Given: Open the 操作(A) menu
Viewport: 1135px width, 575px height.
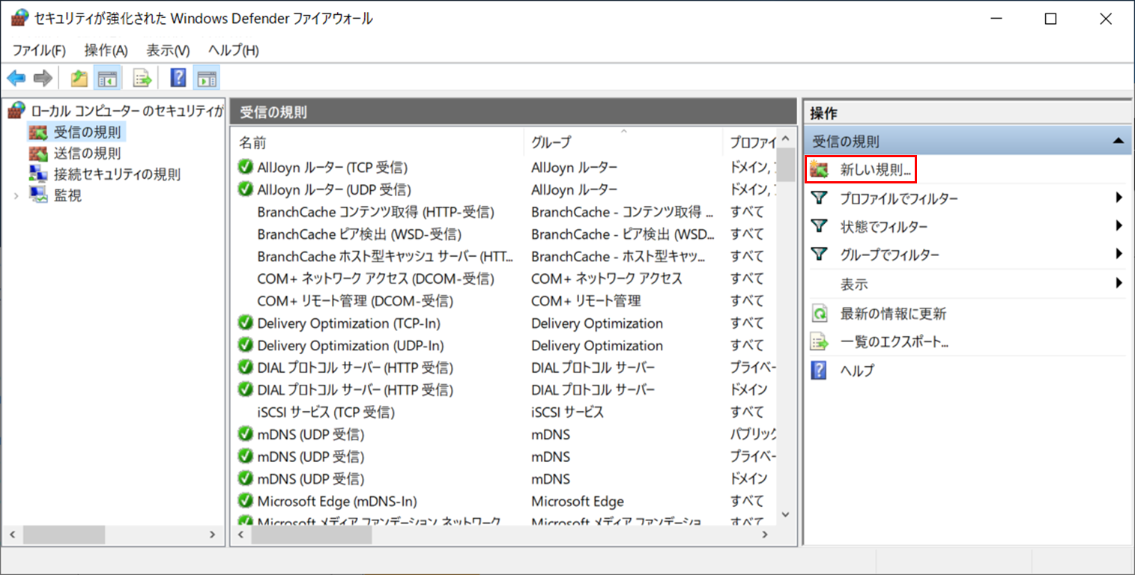Looking at the screenshot, I should point(106,50).
